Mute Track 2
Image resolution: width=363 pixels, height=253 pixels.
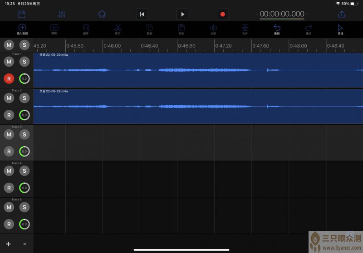click(9, 98)
